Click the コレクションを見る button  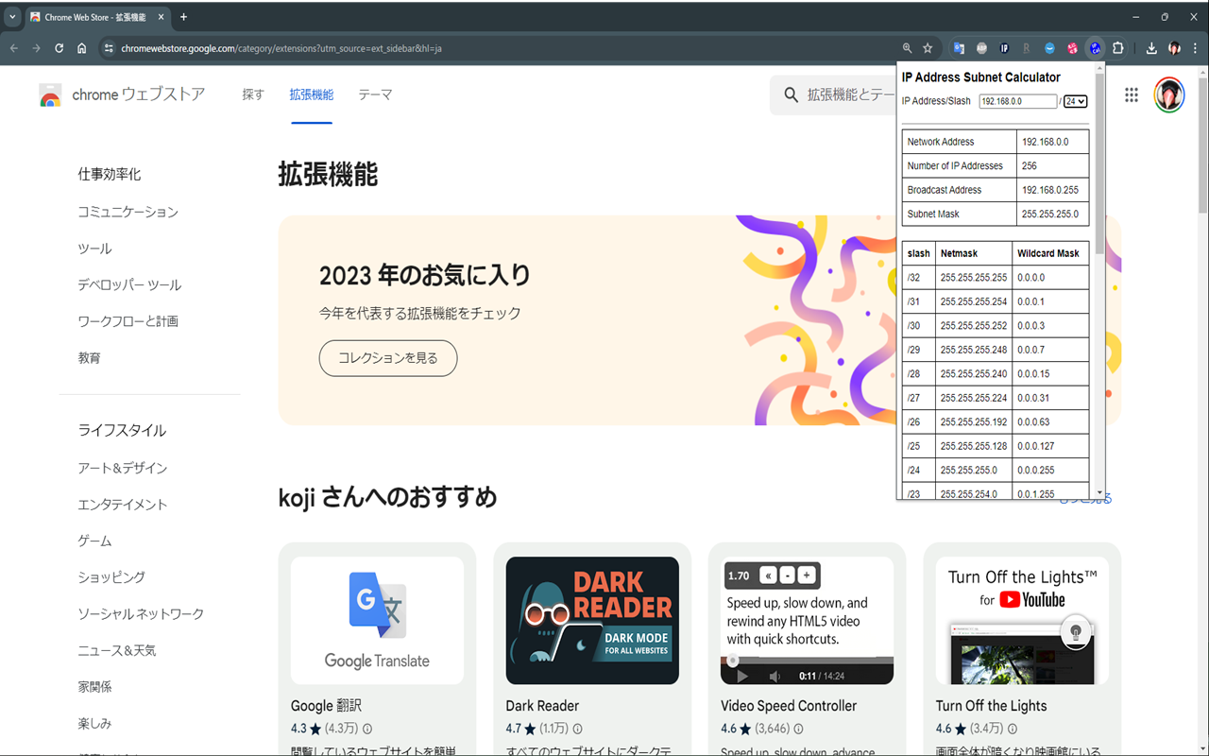pos(388,358)
